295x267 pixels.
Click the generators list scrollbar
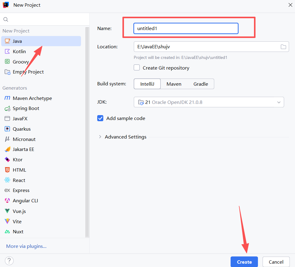pos(87,132)
